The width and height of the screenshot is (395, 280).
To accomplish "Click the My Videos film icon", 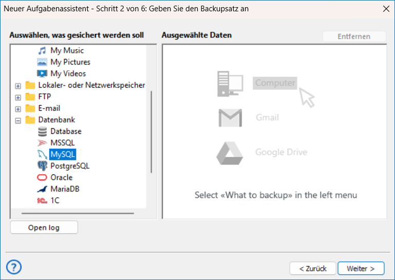I will tap(42, 73).
